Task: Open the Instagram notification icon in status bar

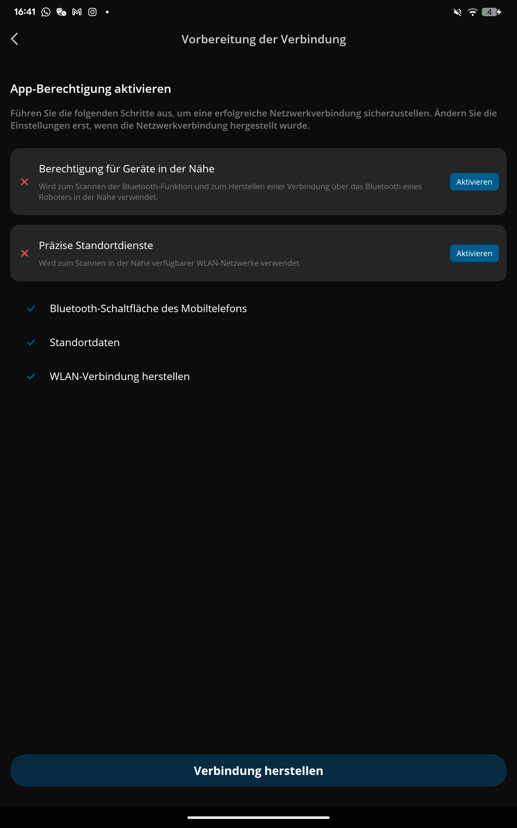Action: [92, 12]
